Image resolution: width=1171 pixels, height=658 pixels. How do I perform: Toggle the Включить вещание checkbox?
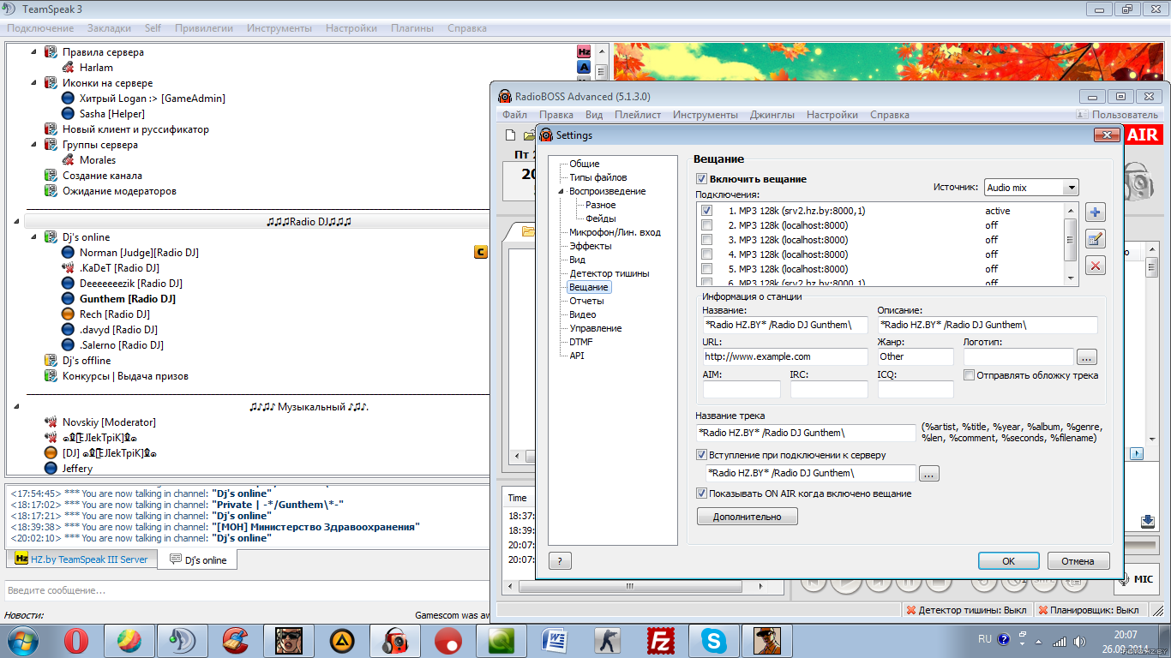[701, 179]
